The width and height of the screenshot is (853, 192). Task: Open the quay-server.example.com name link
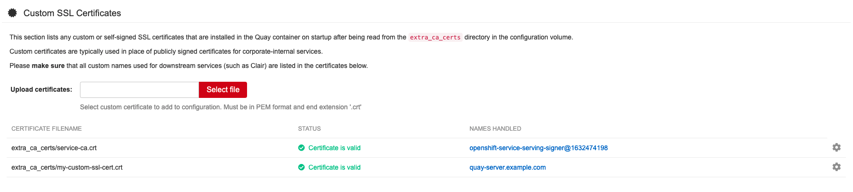(507, 167)
